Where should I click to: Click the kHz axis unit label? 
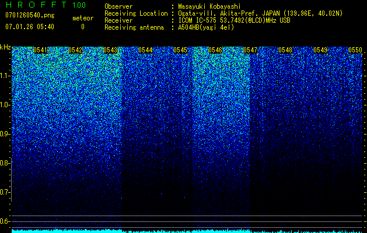pyautogui.click(x=5, y=47)
